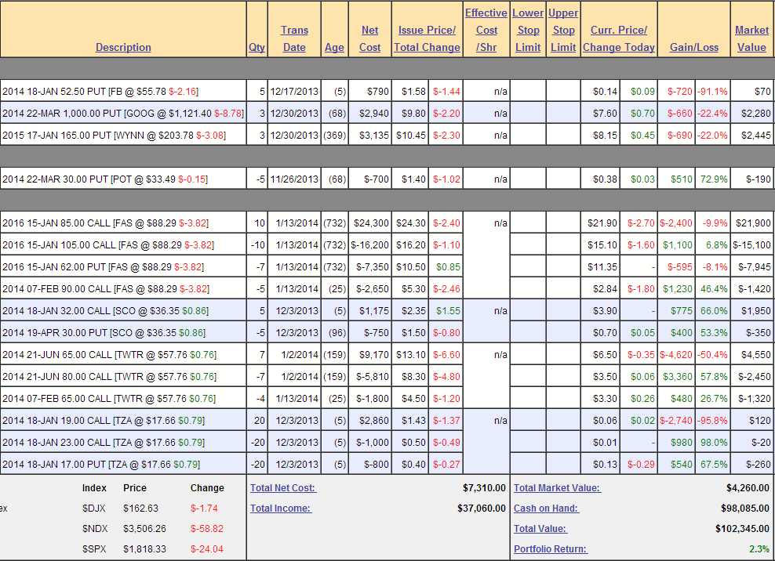
Task: Select the GOOG 1,000.00 PUT description row
Action: [x=123, y=113]
